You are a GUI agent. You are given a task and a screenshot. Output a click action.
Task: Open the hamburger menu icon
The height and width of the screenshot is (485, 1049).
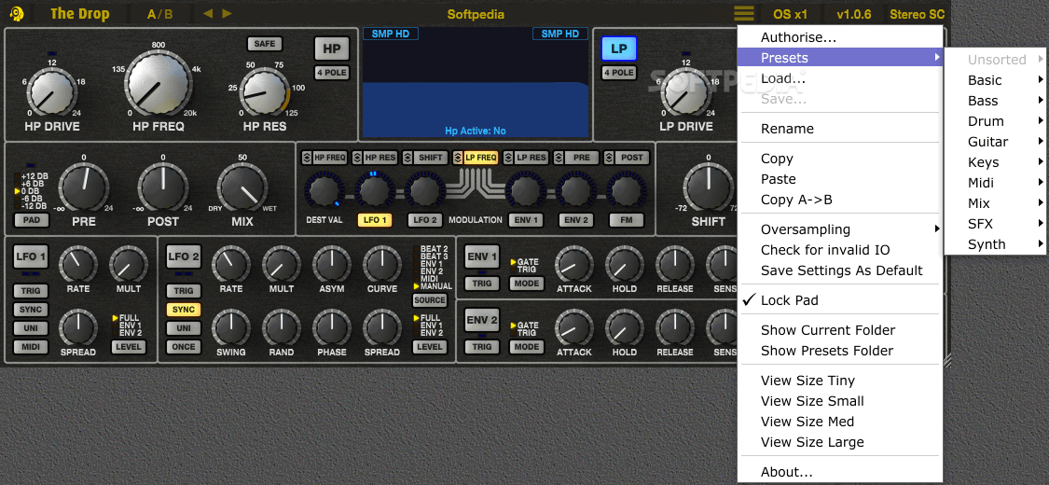tap(743, 13)
